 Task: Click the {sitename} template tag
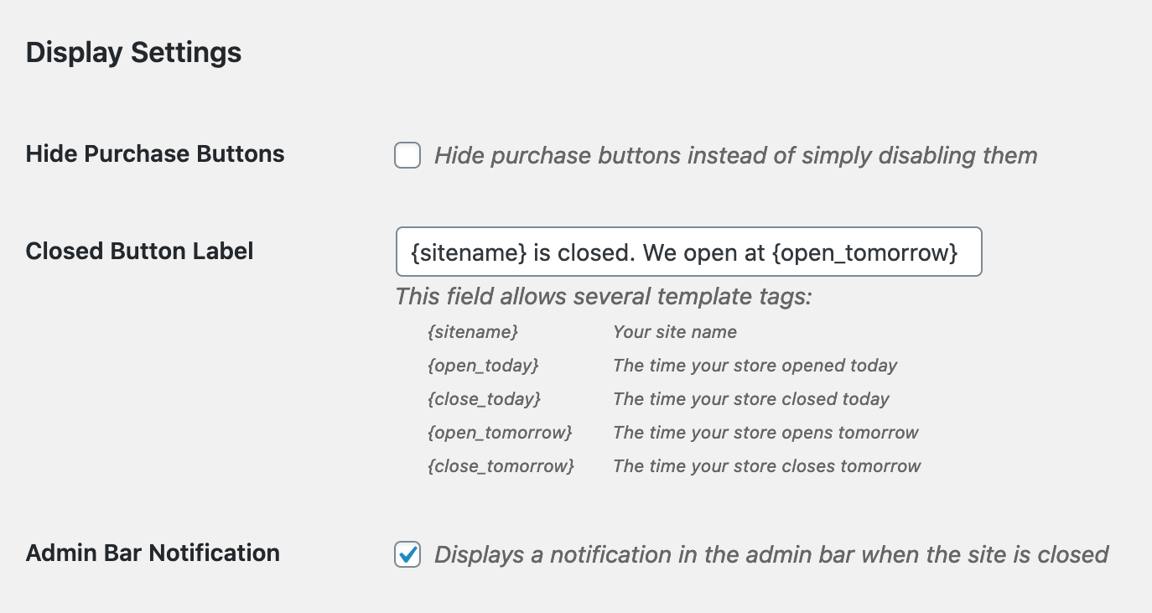click(473, 332)
